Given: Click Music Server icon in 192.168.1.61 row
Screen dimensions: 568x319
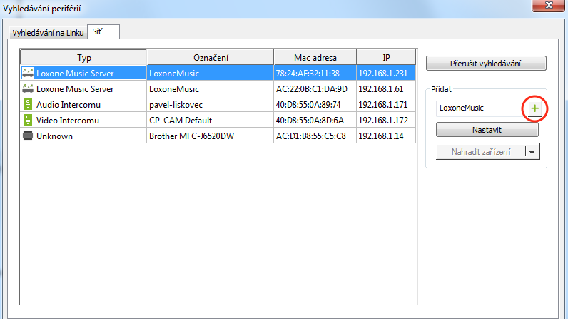Looking at the screenshot, I should [x=28, y=88].
